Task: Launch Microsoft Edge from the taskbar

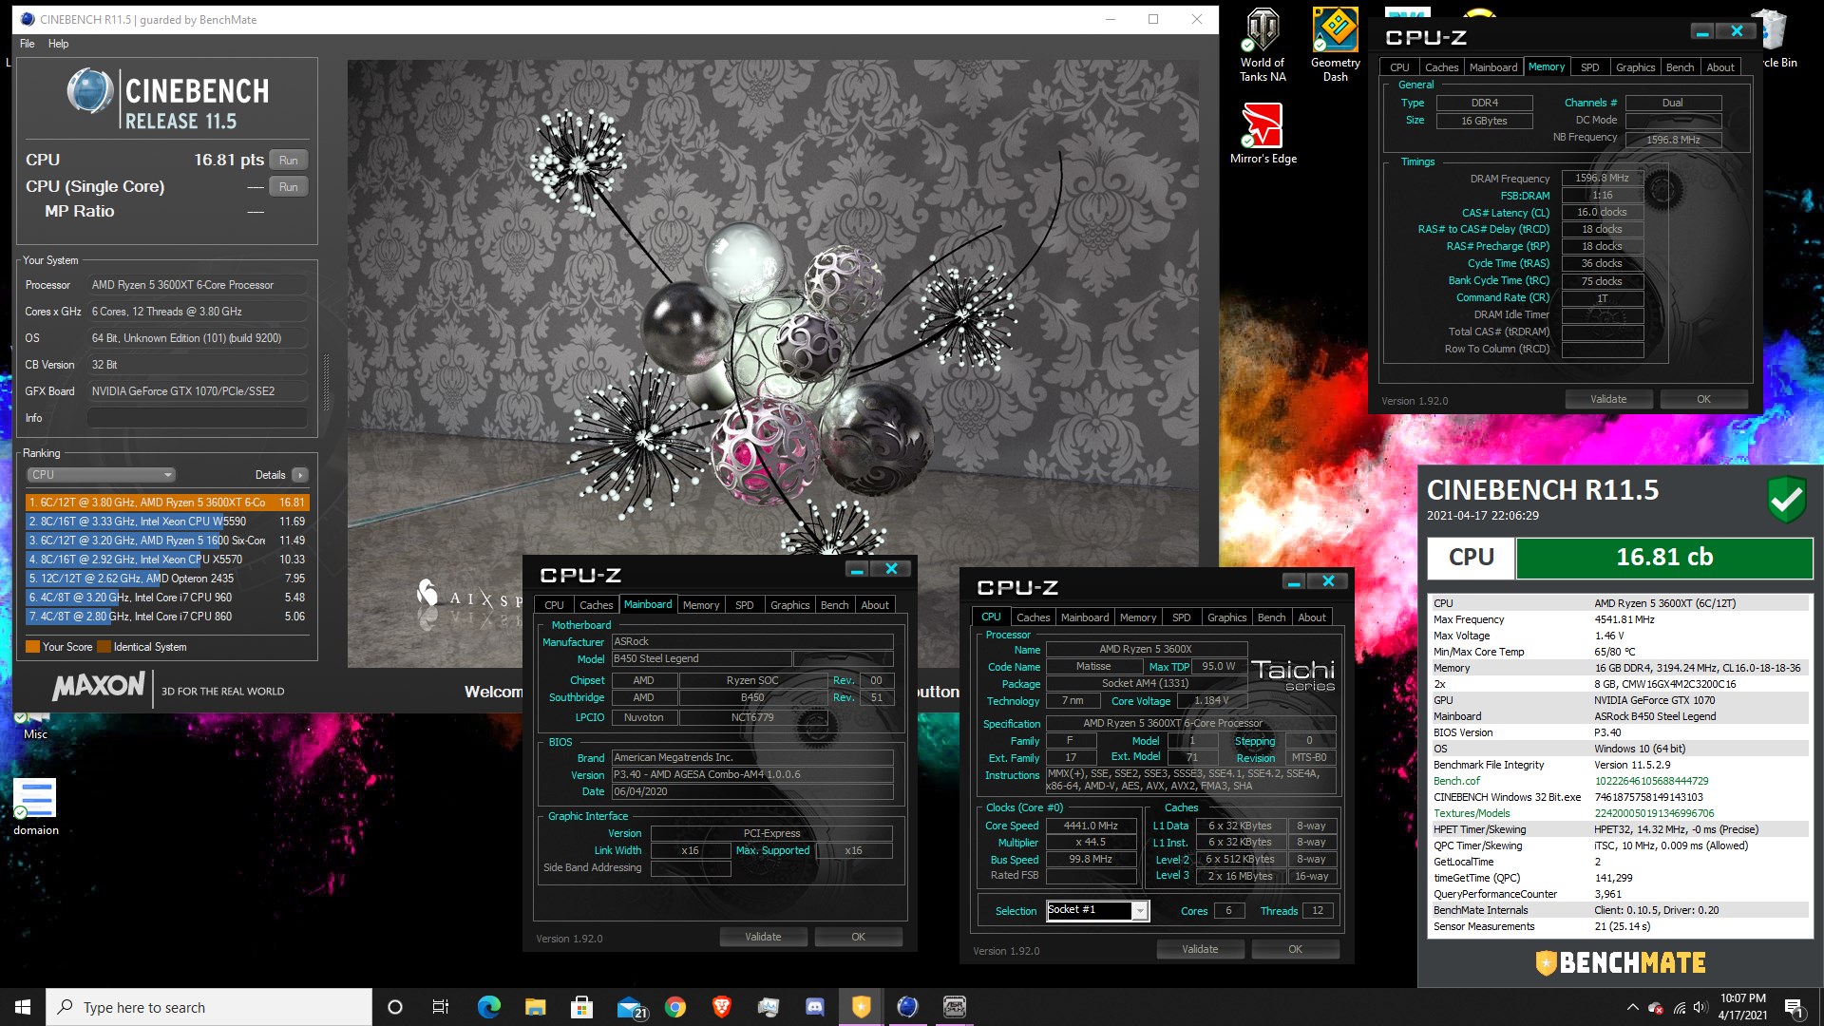Action: tap(488, 1007)
